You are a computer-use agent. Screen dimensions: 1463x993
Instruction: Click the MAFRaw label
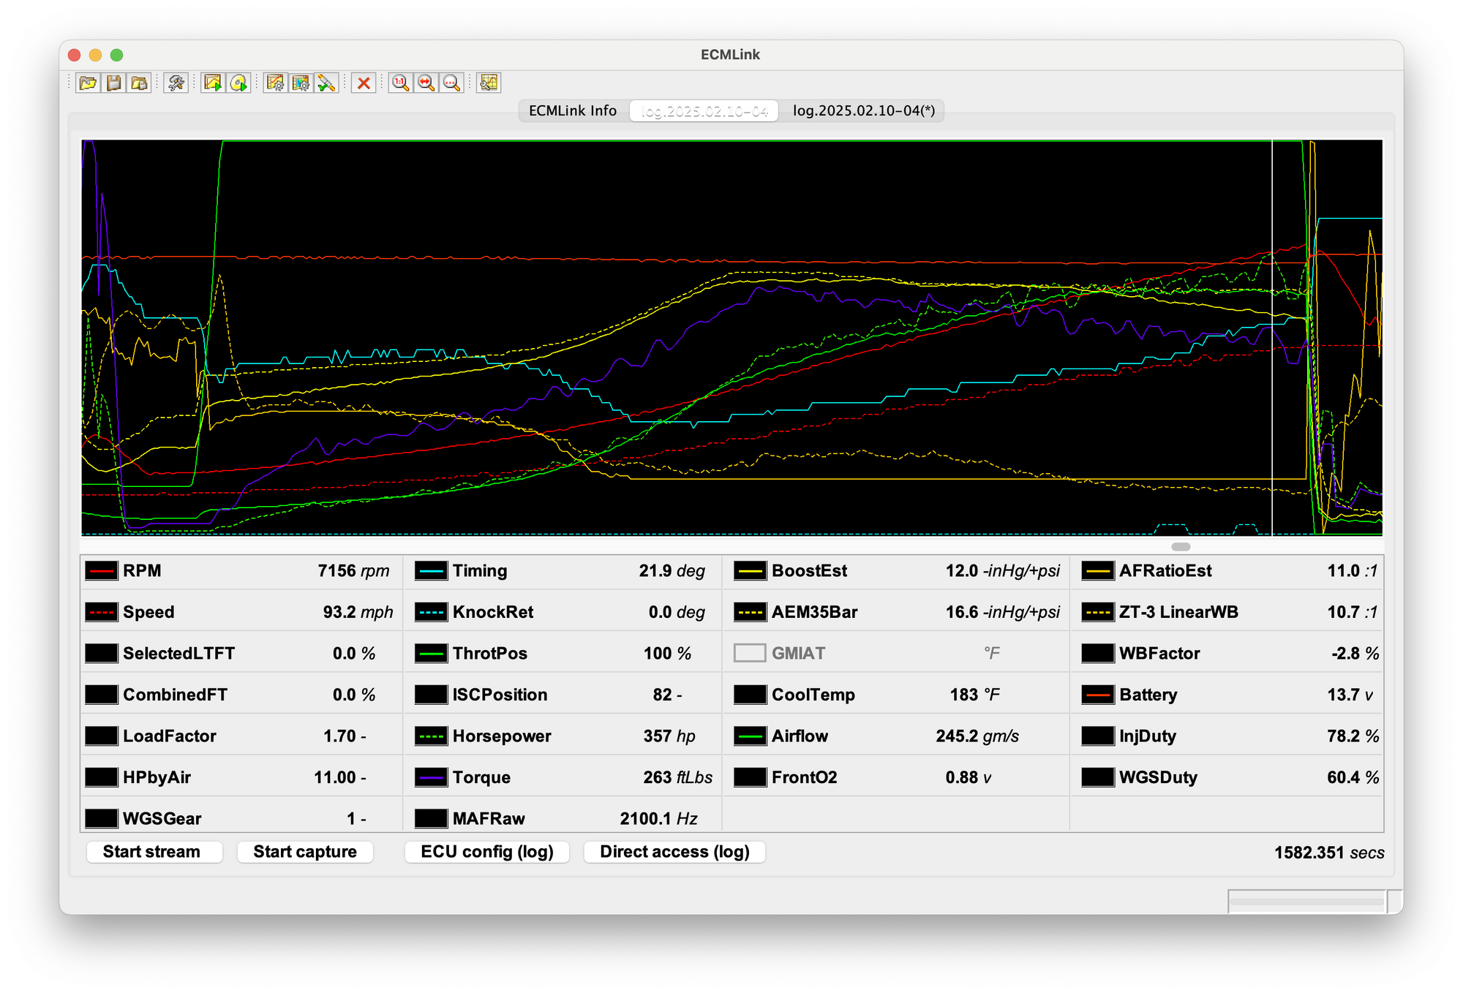point(489,818)
